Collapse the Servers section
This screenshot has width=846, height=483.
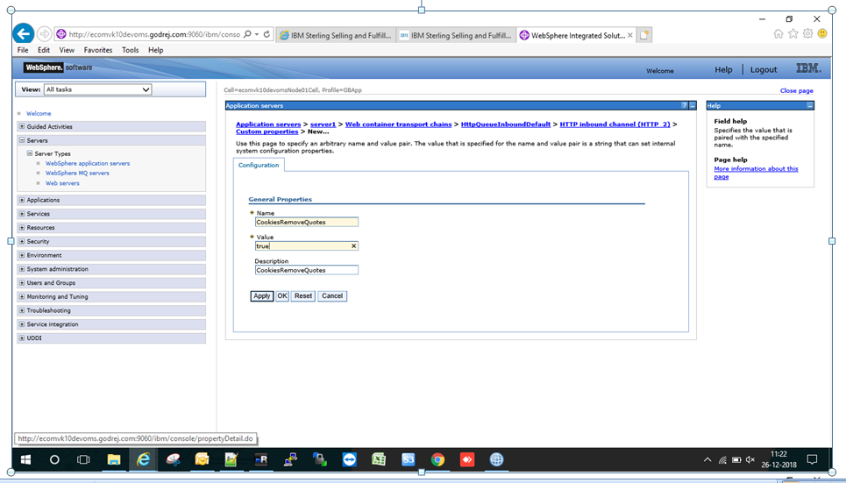tap(22, 140)
